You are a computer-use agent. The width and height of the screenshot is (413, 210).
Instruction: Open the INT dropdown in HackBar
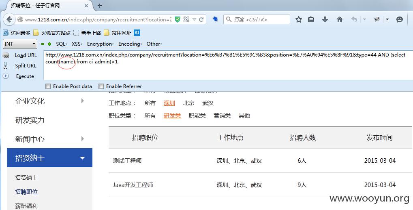[20, 44]
